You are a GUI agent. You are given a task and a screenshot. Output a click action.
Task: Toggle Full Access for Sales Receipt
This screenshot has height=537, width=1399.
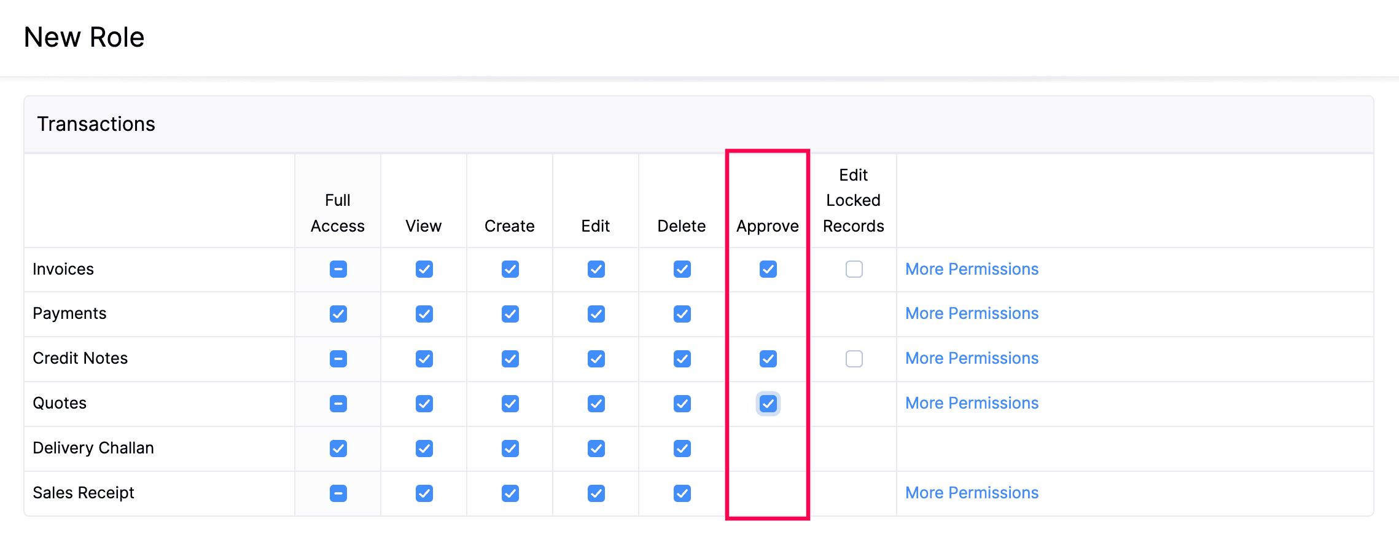click(338, 493)
